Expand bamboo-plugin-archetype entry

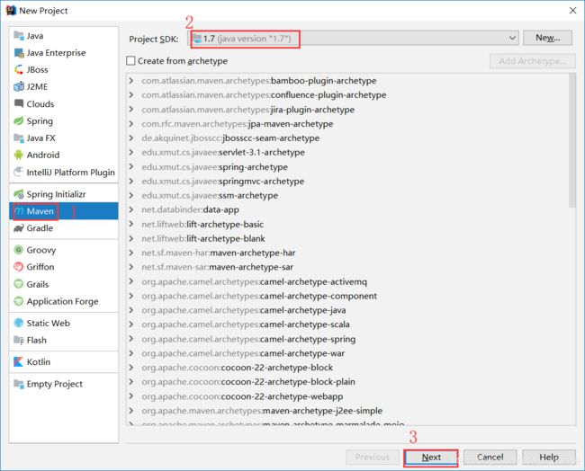point(131,81)
